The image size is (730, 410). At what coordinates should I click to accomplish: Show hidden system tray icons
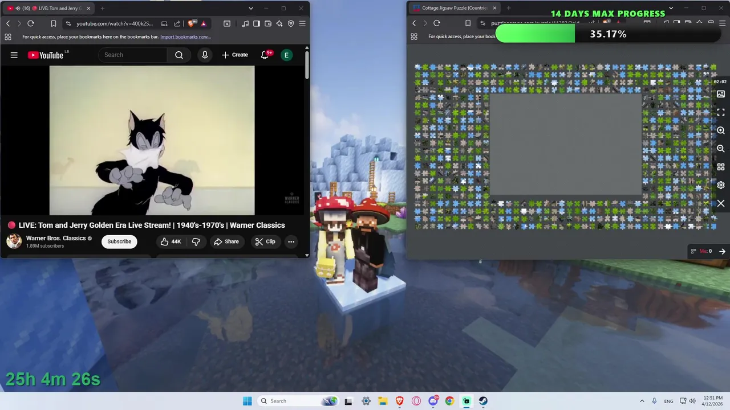tap(642, 401)
